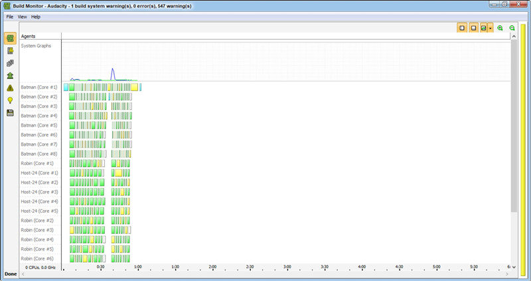Open the Progress view in the sidebar
The width and height of the screenshot is (531, 281).
point(10,38)
